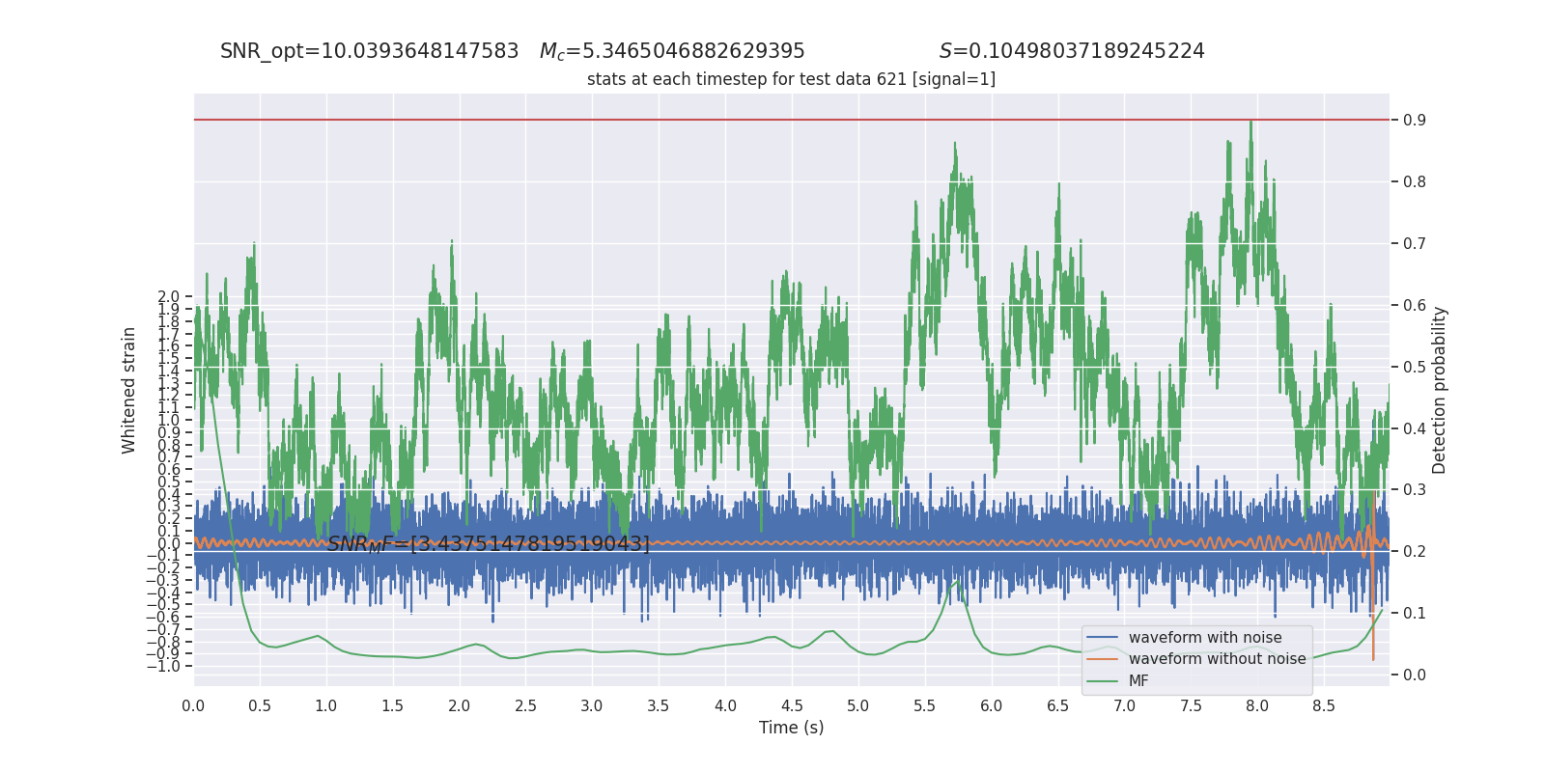Click x-axis tick label 1.0

326,706
